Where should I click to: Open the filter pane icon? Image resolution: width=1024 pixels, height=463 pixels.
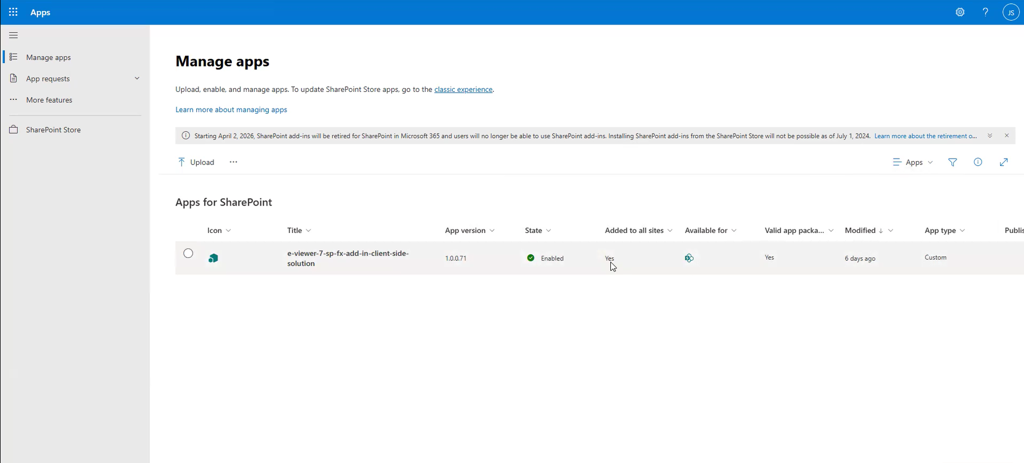tap(953, 162)
